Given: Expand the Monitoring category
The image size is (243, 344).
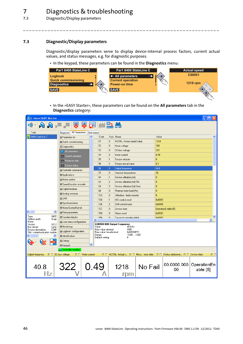Looking at the screenshot, I should pyautogui.click(x=61, y=227).
